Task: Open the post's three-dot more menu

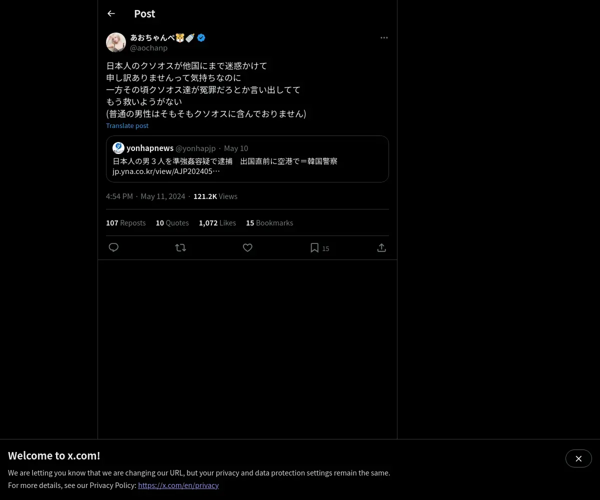Action: [384, 37]
